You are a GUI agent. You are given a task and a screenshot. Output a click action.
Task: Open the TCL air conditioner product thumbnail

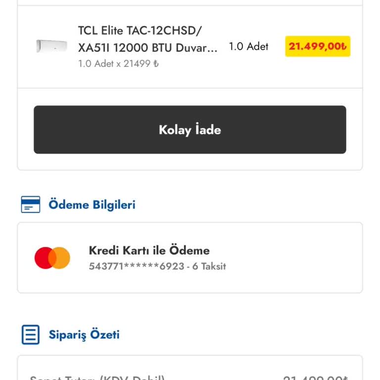(x=51, y=46)
